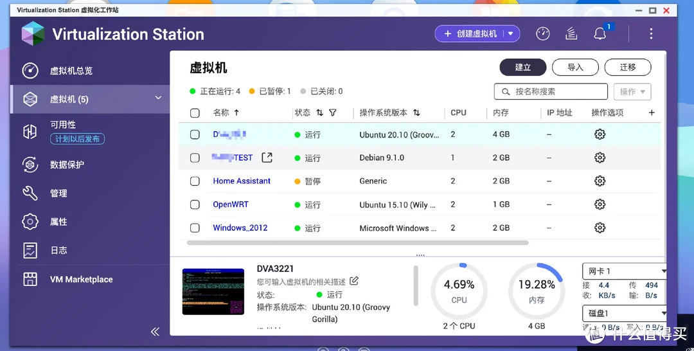Viewport: 694px width, 351px height.
Task: Select all VMs header checkbox
Action: point(195,113)
